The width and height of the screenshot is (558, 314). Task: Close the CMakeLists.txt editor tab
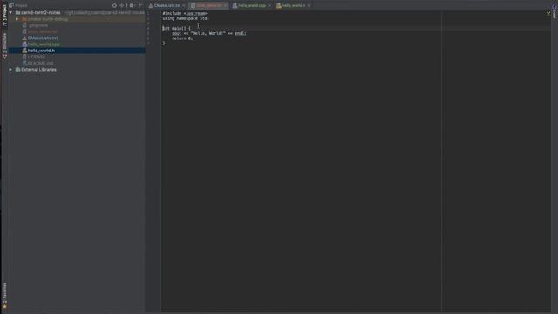[184, 6]
